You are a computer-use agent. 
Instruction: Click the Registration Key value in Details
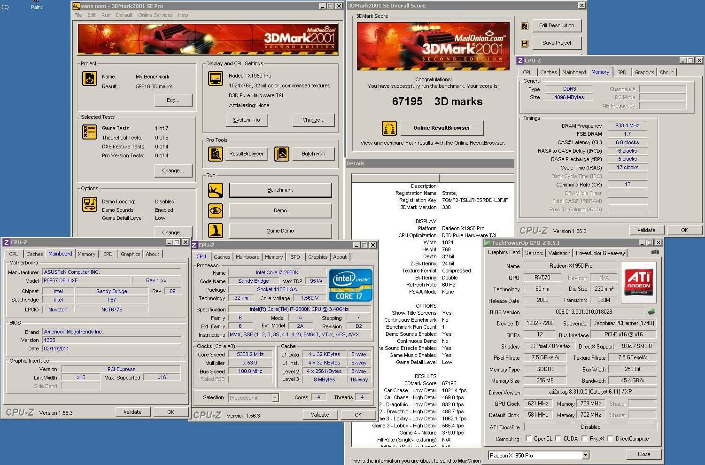475,200
